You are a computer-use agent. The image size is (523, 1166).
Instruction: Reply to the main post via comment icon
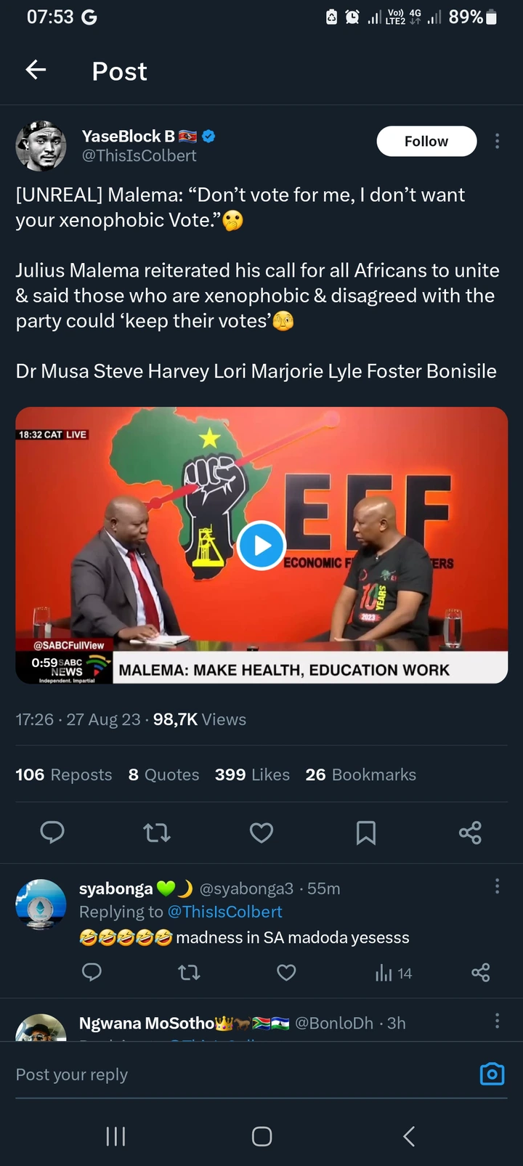point(52,833)
